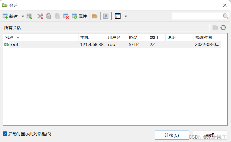Screen dimensions: 231x142
Task: Click the go up folder icon
Action: pos(215,28)
